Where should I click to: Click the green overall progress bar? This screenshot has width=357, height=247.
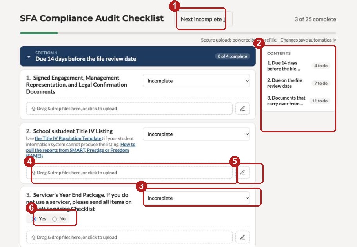39,33
